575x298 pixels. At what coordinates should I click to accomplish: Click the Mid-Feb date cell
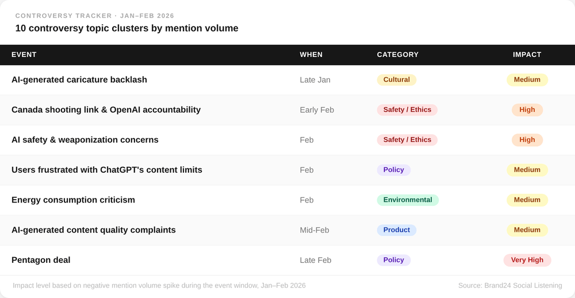pos(314,230)
